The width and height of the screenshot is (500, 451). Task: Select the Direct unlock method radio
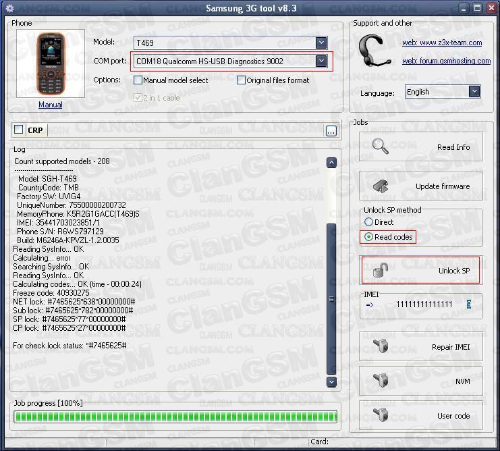368,222
